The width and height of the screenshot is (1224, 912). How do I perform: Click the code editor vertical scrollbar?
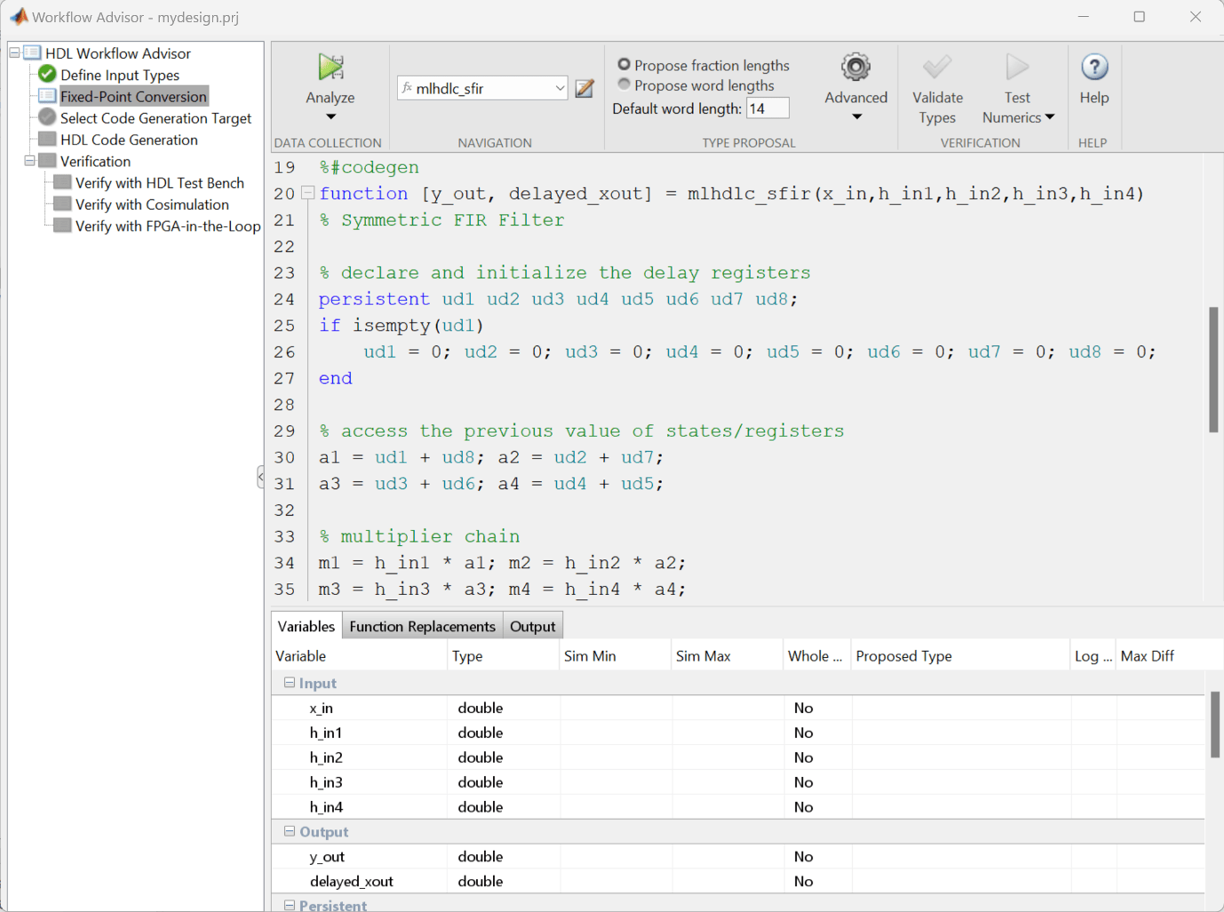[1212, 369]
